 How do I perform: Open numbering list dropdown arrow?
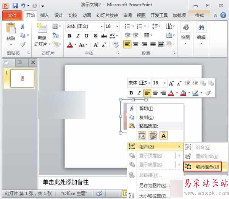tap(145, 26)
